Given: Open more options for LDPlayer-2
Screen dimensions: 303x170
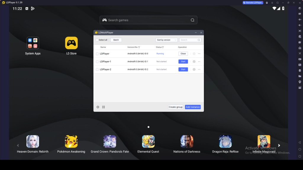Looking at the screenshot, I should [199, 69].
